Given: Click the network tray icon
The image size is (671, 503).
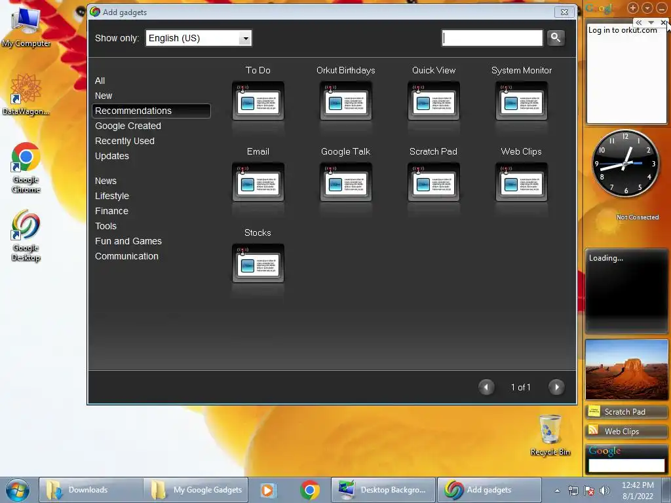Looking at the screenshot, I should coord(573,491).
